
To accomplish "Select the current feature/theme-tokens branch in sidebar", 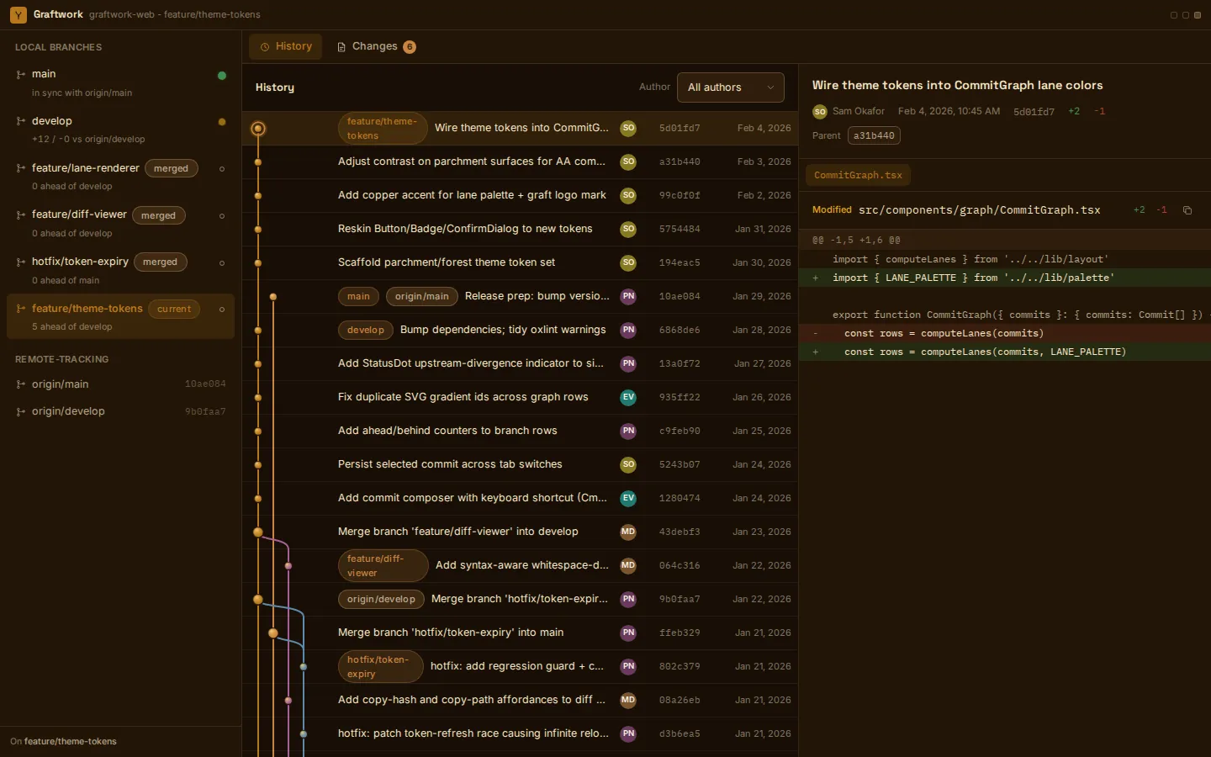I will (x=120, y=316).
